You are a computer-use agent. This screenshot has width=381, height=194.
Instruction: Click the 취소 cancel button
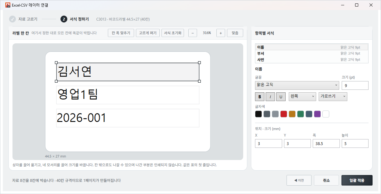[326, 180]
